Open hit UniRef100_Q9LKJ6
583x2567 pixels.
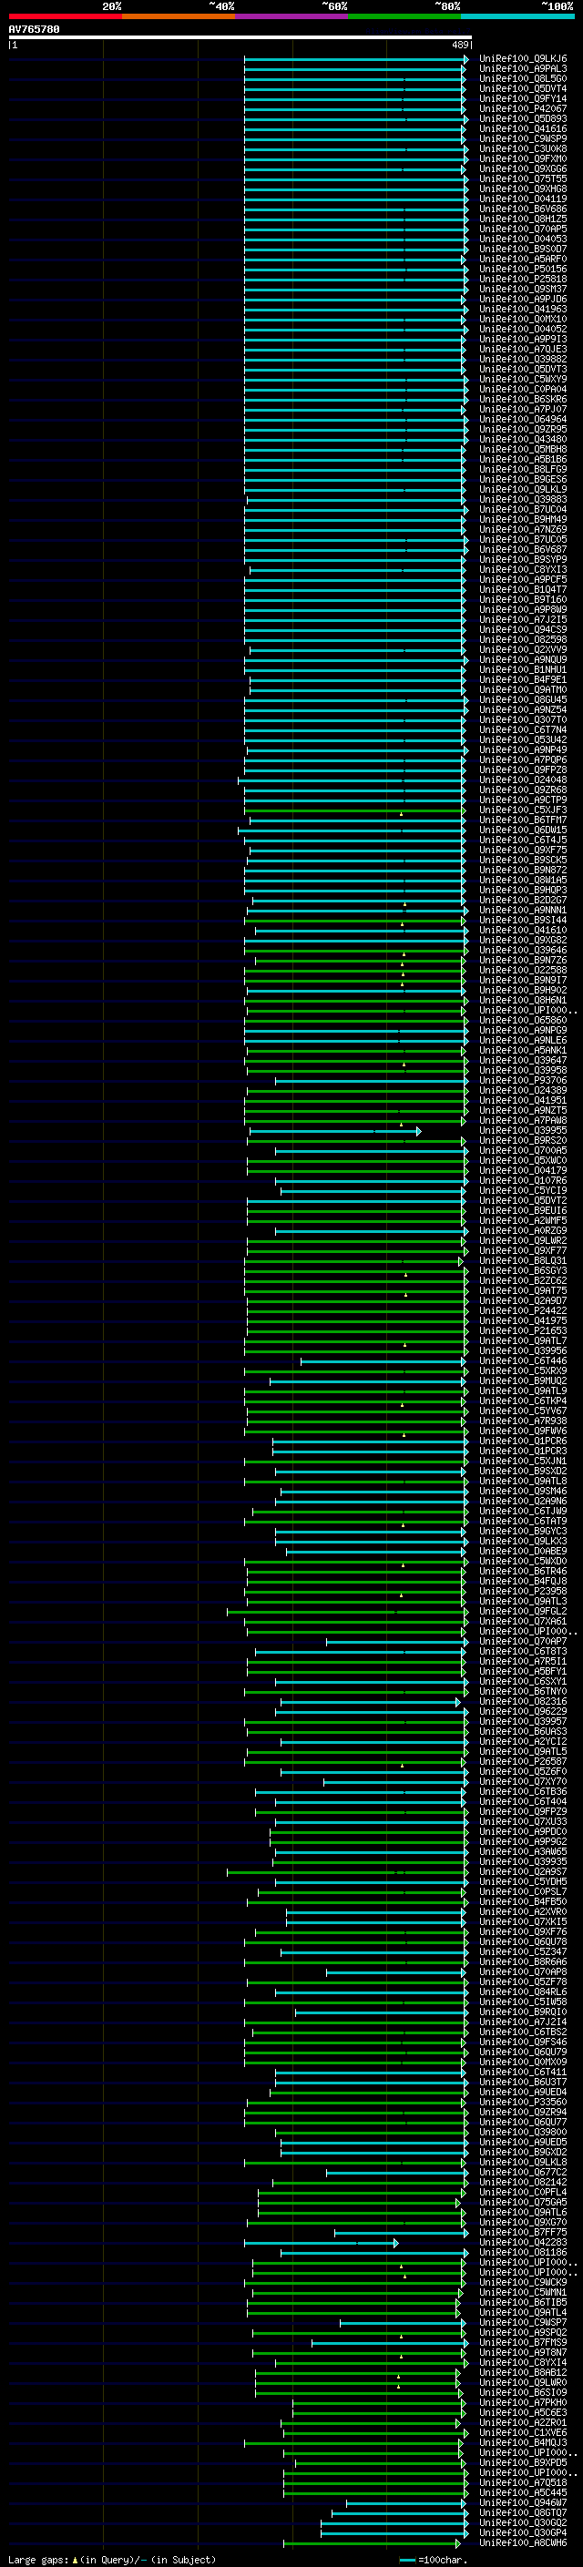(x=523, y=59)
